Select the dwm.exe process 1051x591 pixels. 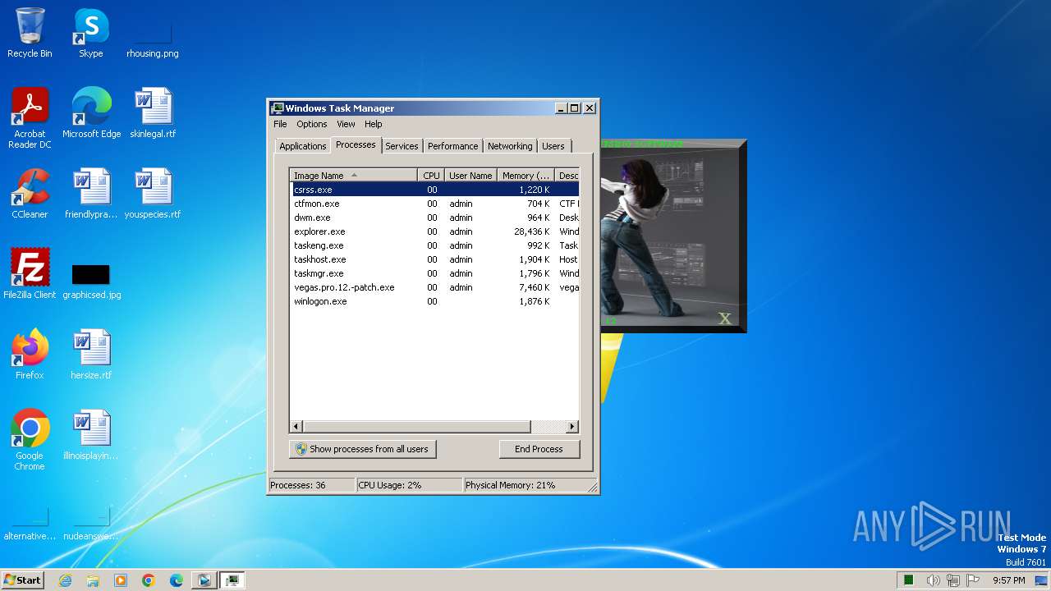(434, 218)
